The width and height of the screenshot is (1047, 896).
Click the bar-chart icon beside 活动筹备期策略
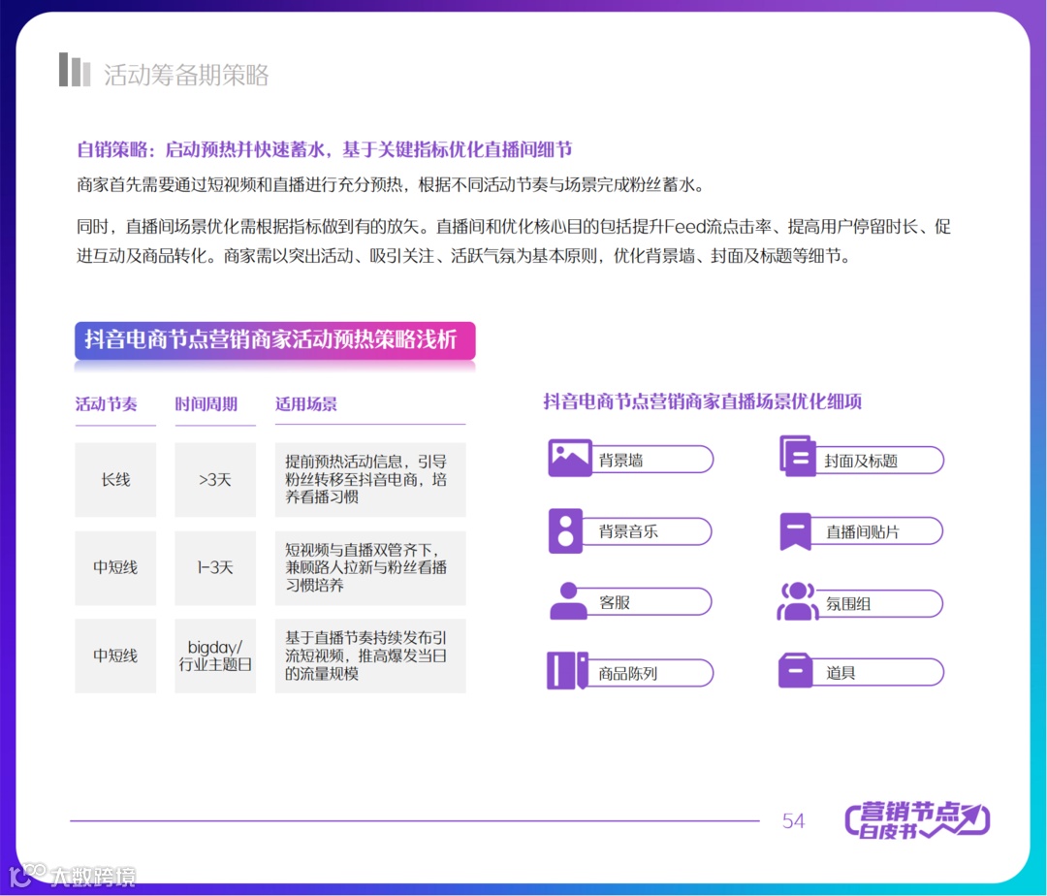tap(74, 70)
